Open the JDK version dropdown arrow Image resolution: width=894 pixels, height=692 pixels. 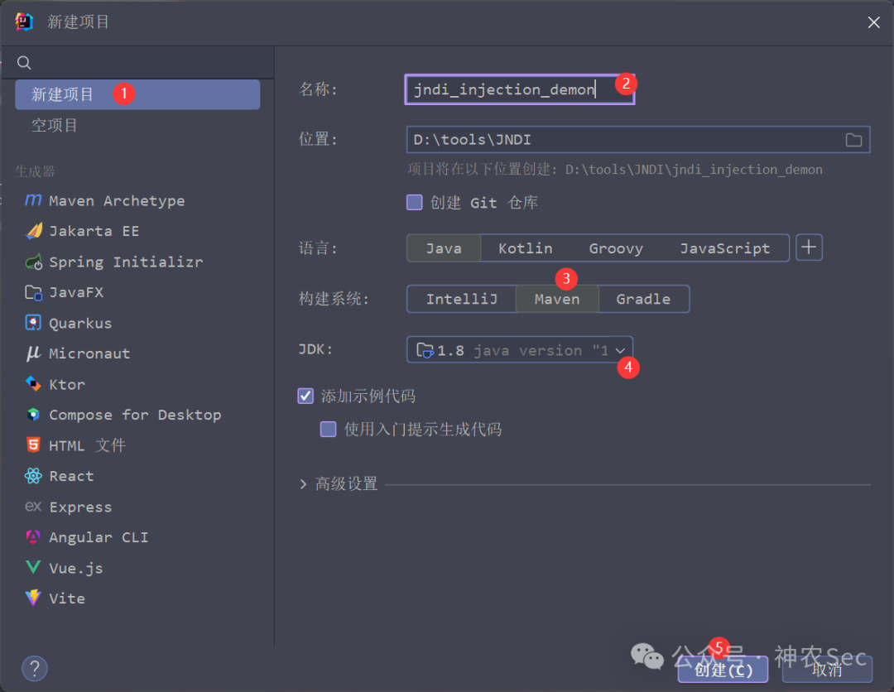click(620, 351)
